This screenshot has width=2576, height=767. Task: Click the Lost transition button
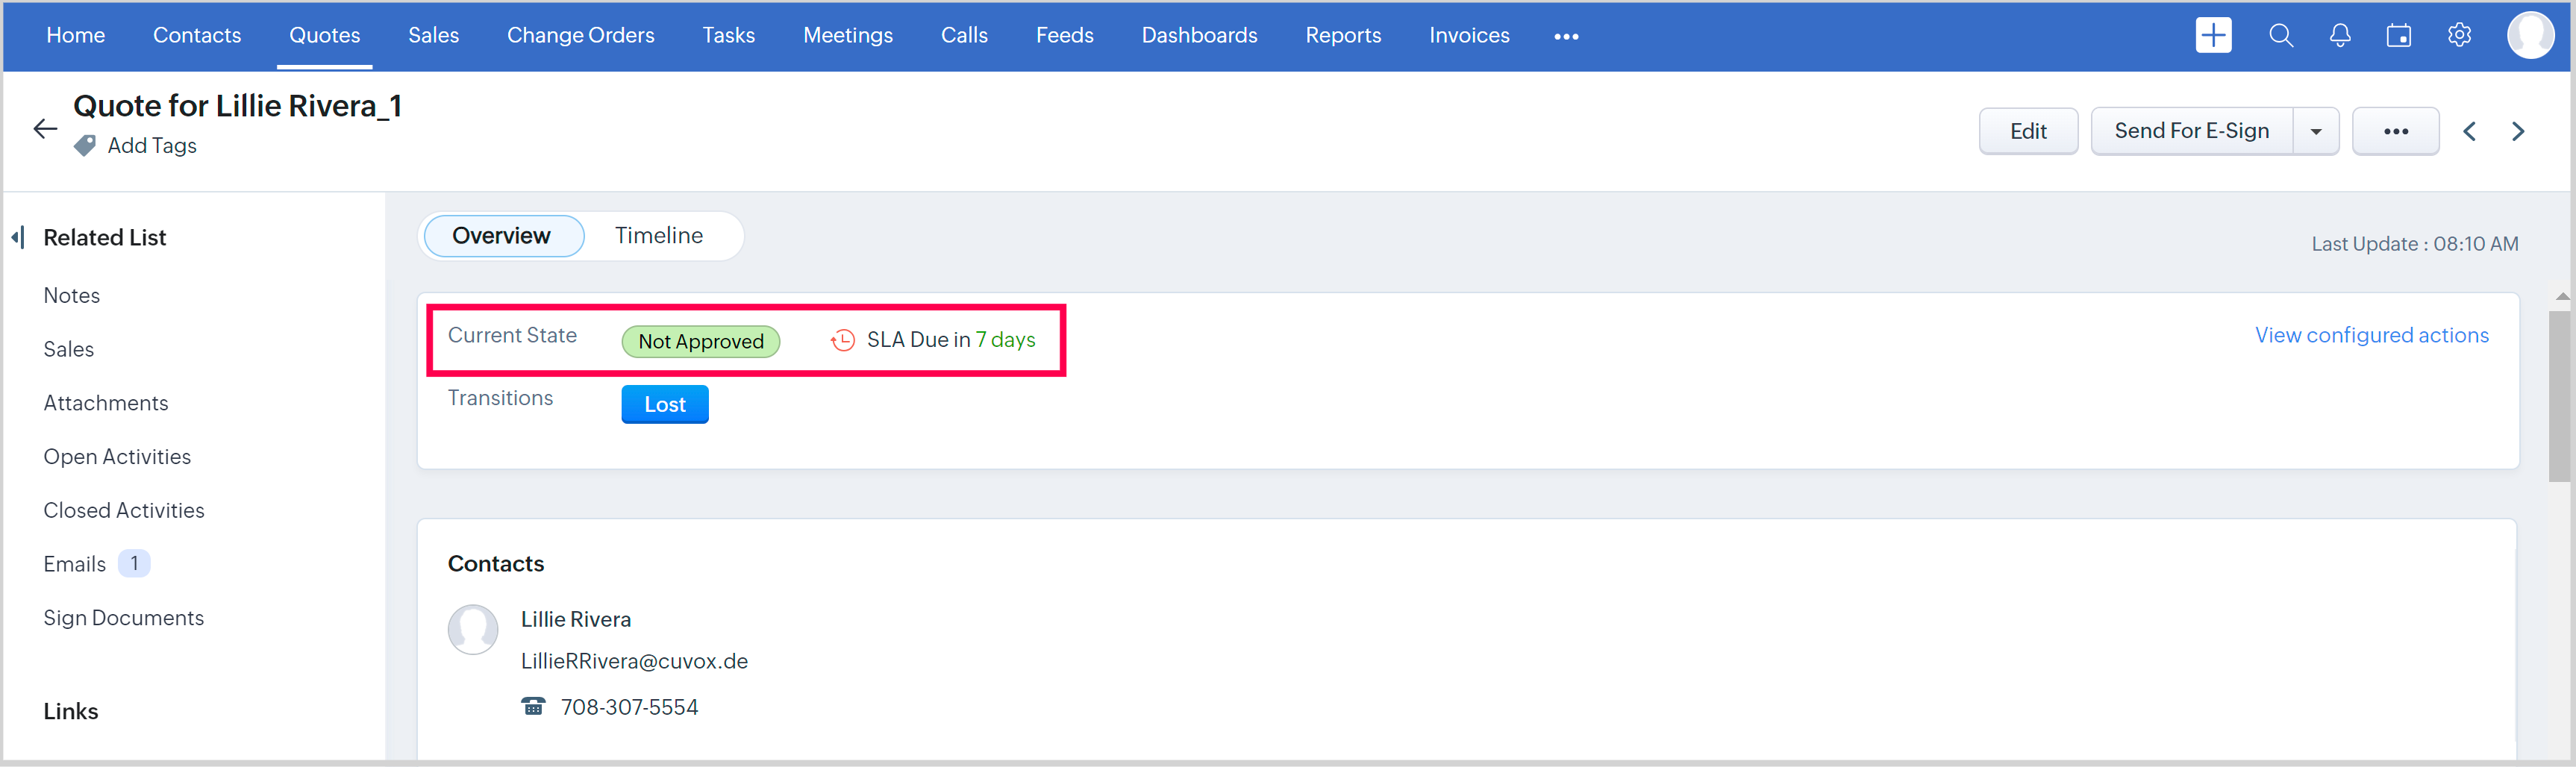(x=664, y=404)
